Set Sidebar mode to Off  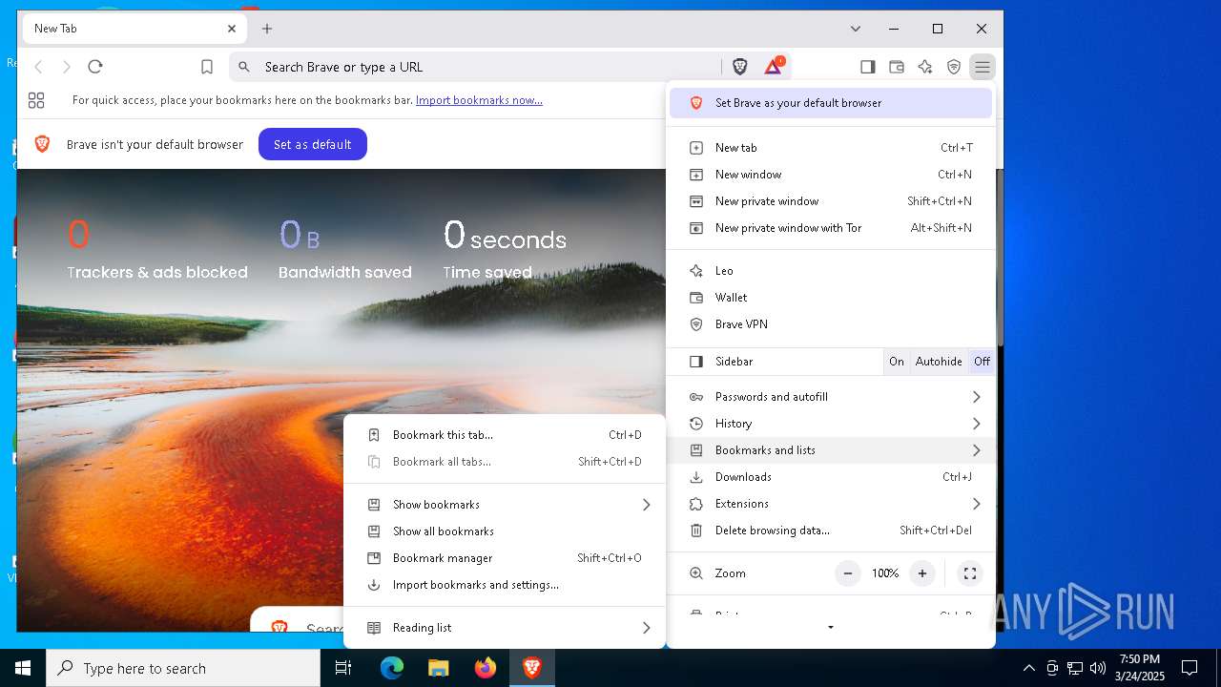click(x=982, y=362)
